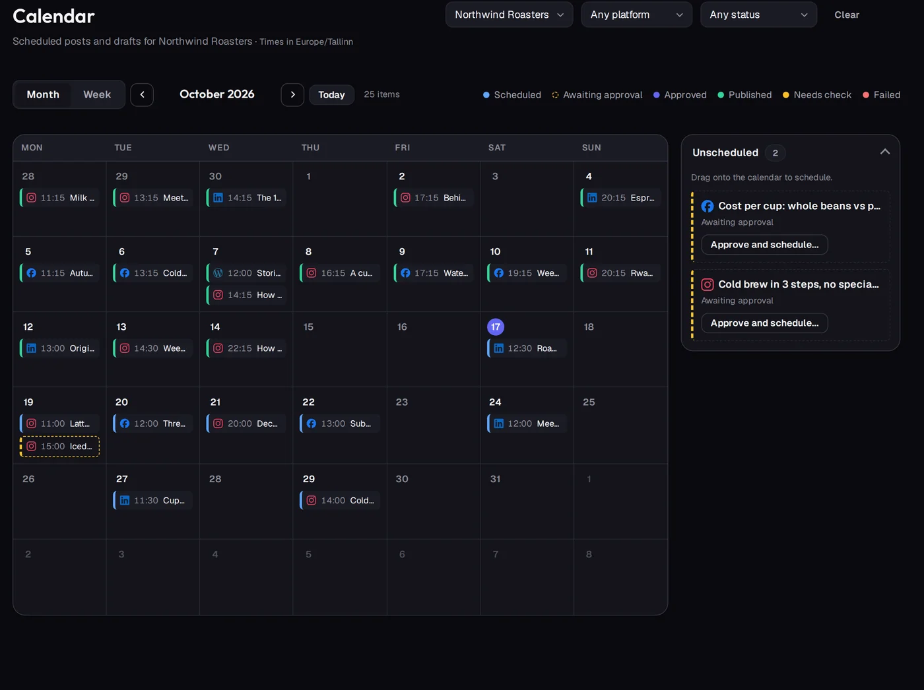
Task: Open the 16:15 A cu… post
Action: [x=340, y=273]
